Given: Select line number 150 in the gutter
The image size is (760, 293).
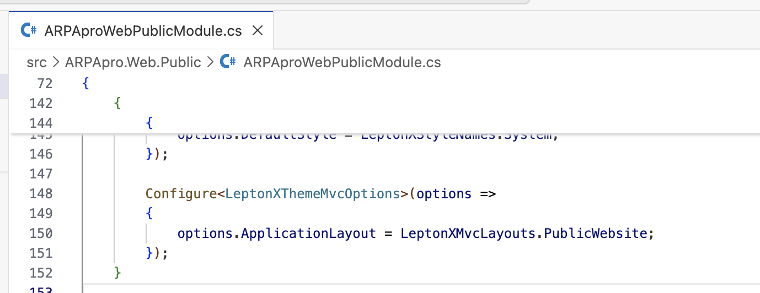Looking at the screenshot, I should click(x=42, y=234).
